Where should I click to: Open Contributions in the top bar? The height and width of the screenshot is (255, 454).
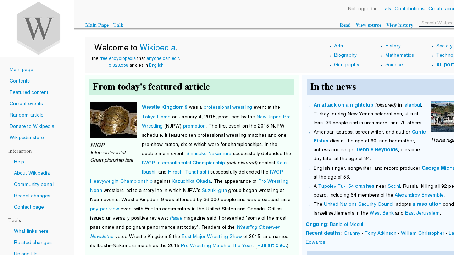click(410, 9)
